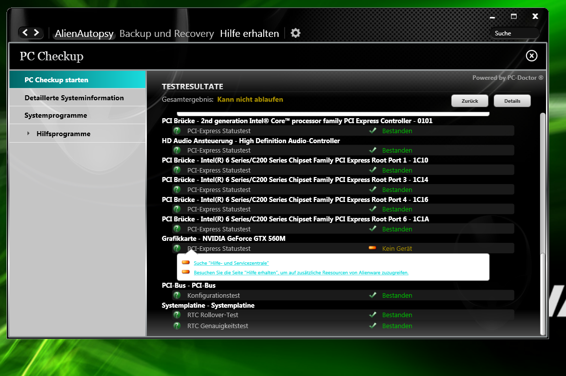Screen dimensions: 566x376
Task: Open Detaillerte Systeminformation
Action: coord(77,98)
